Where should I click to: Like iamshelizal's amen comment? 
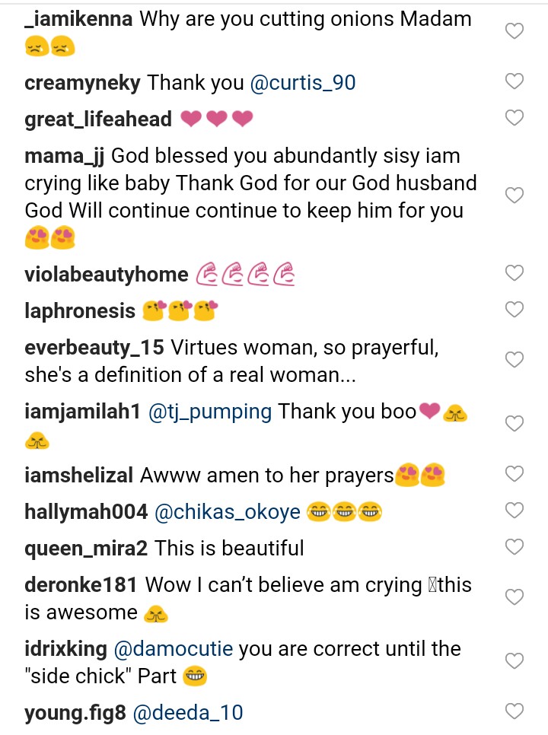pyautogui.click(x=515, y=474)
